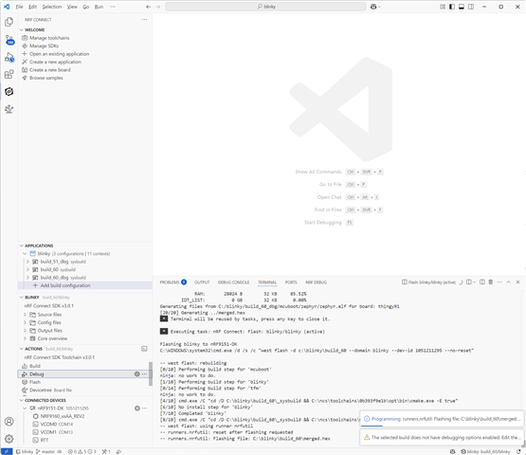Open Copilot chat icon in title bar
The image size is (526, 455).
[373, 7]
